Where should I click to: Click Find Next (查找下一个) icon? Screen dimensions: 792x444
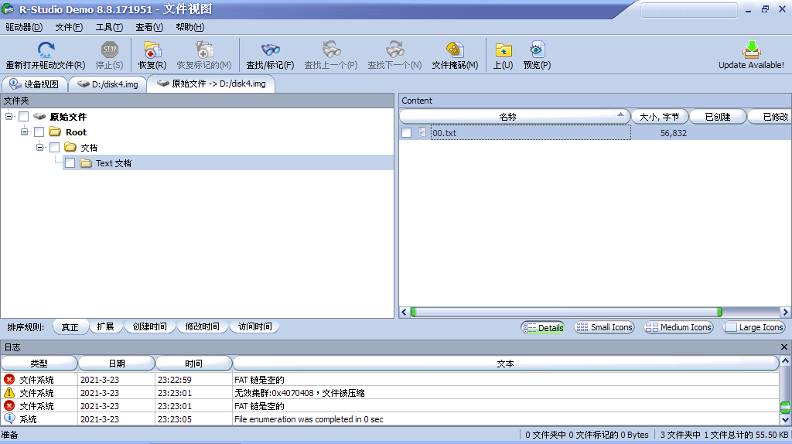(395, 50)
